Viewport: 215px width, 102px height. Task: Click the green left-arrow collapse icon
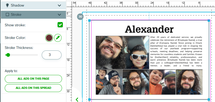(x=77, y=99)
